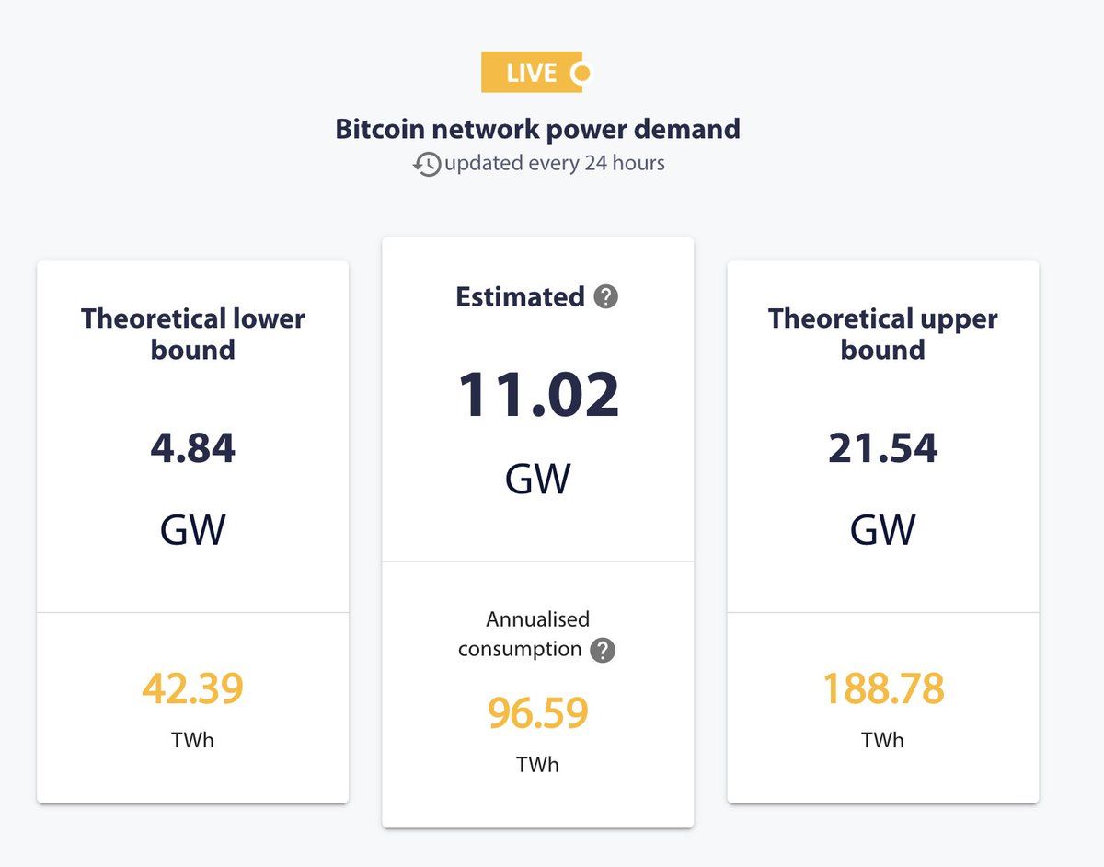This screenshot has height=867, width=1104.
Task: Click the GW unit under 11.02
Action: tap(538, 479)
